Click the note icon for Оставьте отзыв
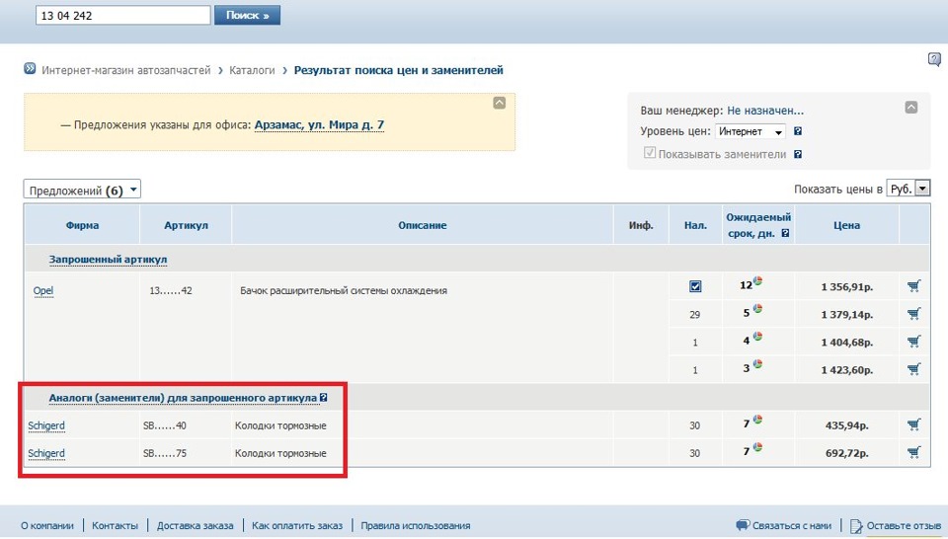Image resolution: width=948 pixels, height=539 pixels. (x=856, y=526)
